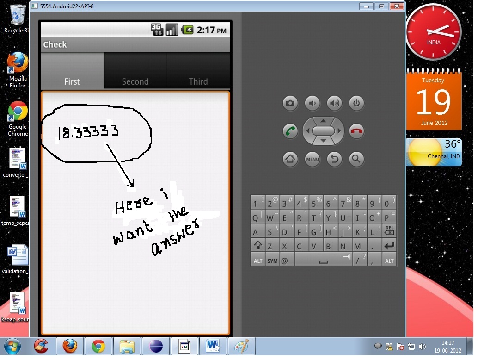Click the emulator search magnifier button

356,159
